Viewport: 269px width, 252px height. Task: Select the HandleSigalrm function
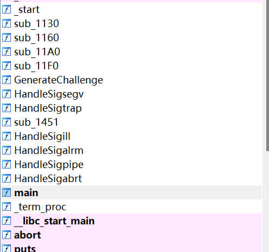click(132, 151)
